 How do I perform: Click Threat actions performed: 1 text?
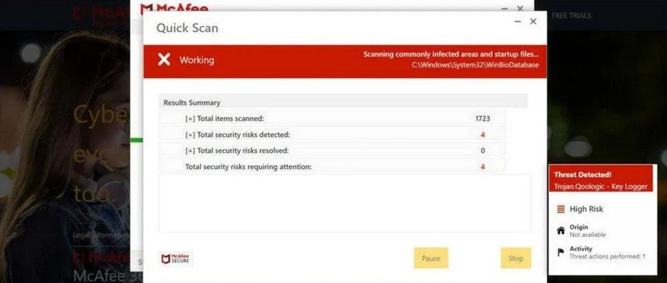point(607,256)
